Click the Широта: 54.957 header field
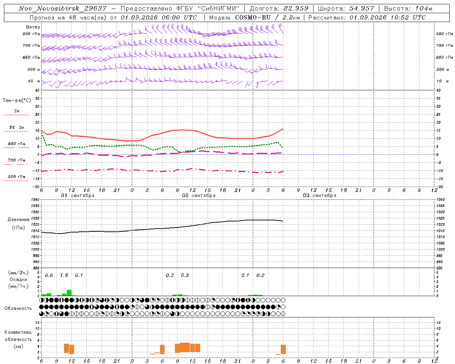Screen dimensions: 455x364 click(x=346, y=9)
